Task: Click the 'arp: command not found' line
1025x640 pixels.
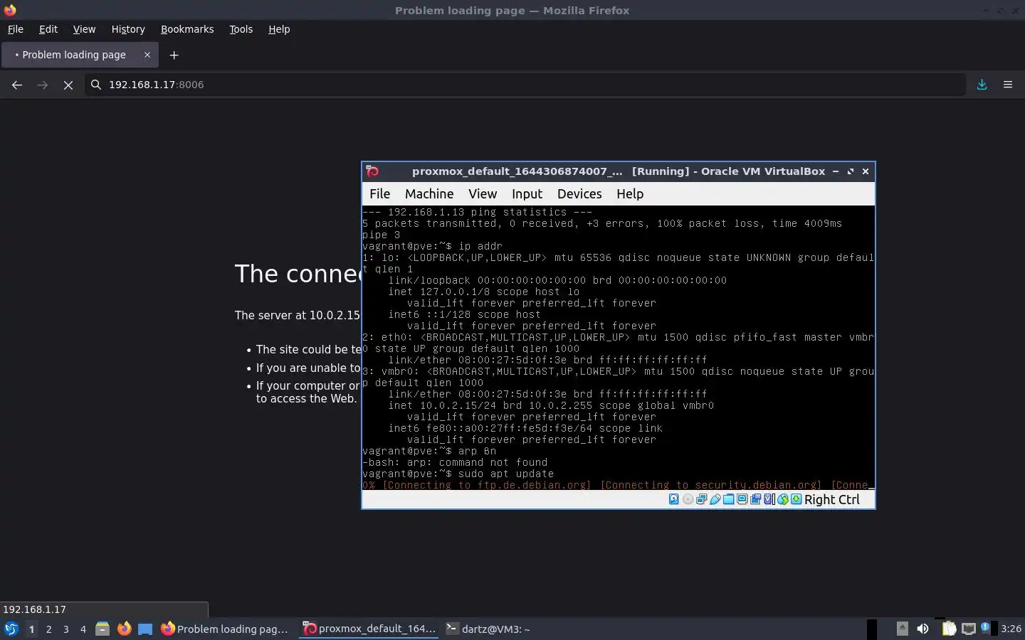Action: point(455,462)
